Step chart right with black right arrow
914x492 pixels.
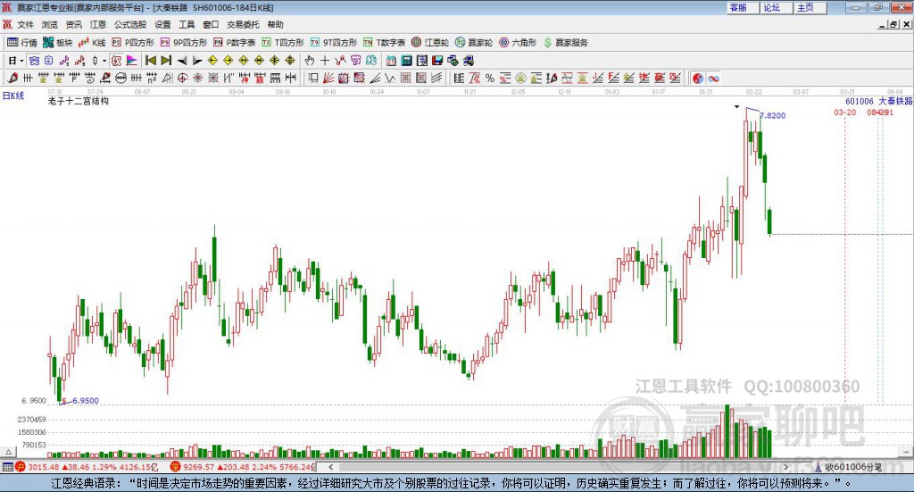[x=197, y=61]
